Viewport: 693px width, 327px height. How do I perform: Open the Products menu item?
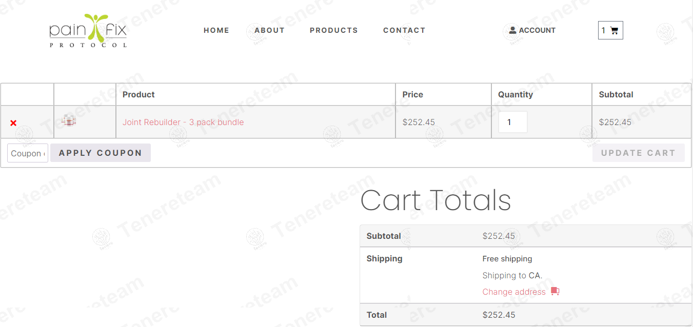(x=334, y=30)
